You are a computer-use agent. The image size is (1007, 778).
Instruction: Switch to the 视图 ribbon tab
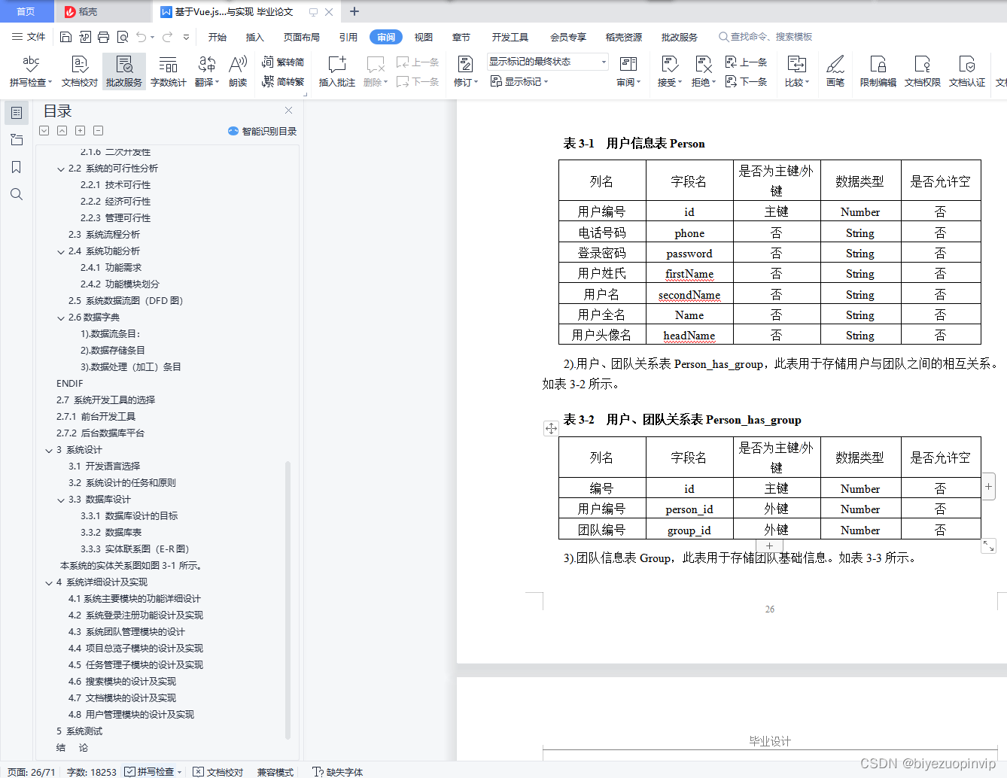point(424,37)
